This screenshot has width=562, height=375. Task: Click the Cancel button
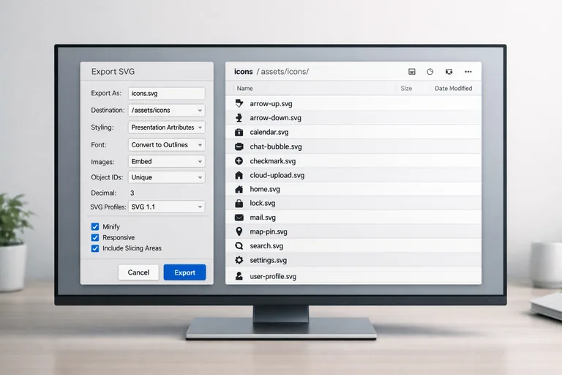coord(138,272)
